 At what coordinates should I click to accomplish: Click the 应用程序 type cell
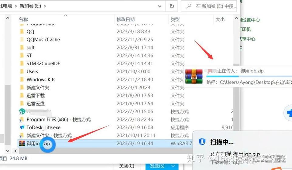180,127
